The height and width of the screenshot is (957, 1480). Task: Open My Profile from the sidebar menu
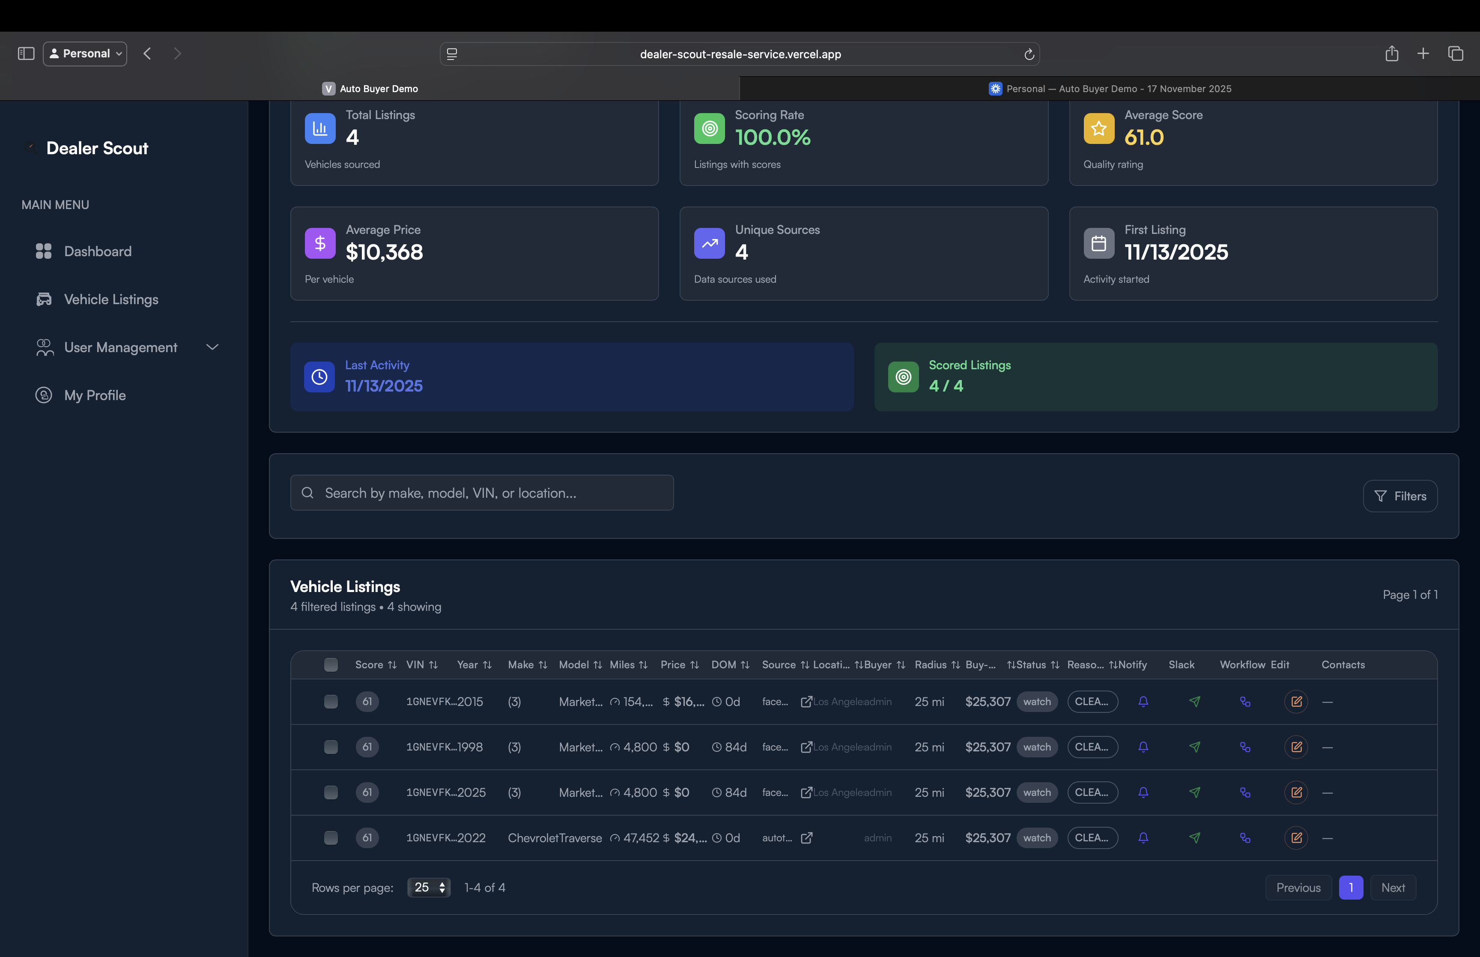pyautogui.click(x=94, y=395)
